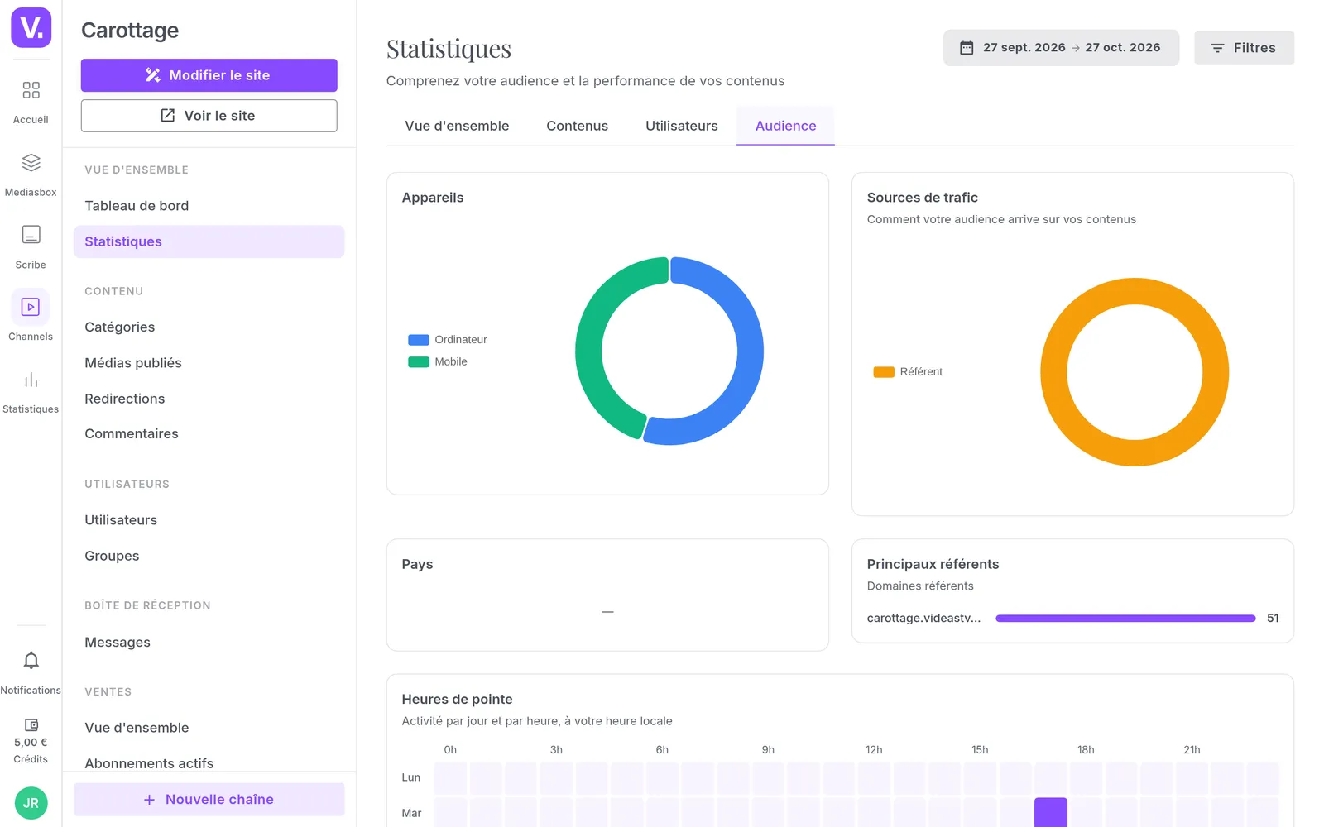Open Vue d'ensemble under Ventes
This screenshot has height=827, width=1324.
(x=209, y=728)
